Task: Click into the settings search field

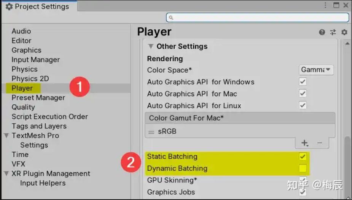Action: pos(258,17)
